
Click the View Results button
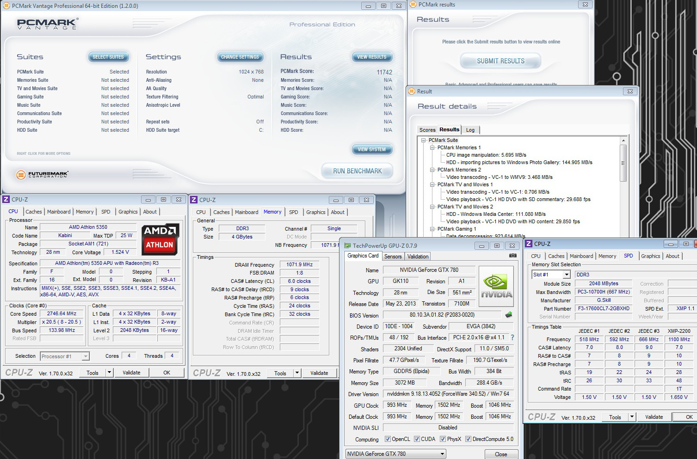[372, 57]
